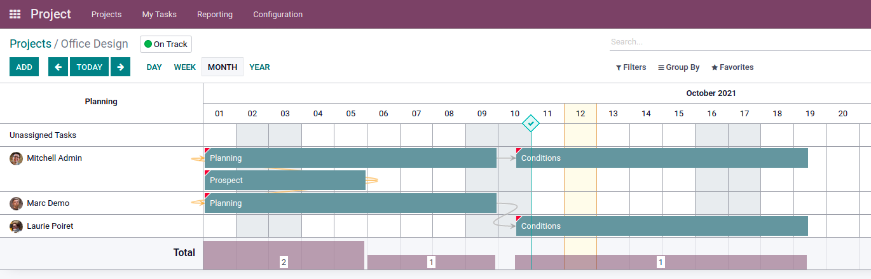Click Laurie Poiret's avatar picture
The image size is (871, 279).
click(x=17, y=226)
